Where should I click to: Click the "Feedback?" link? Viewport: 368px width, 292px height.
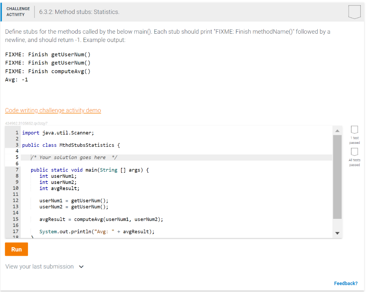[345, 283]
